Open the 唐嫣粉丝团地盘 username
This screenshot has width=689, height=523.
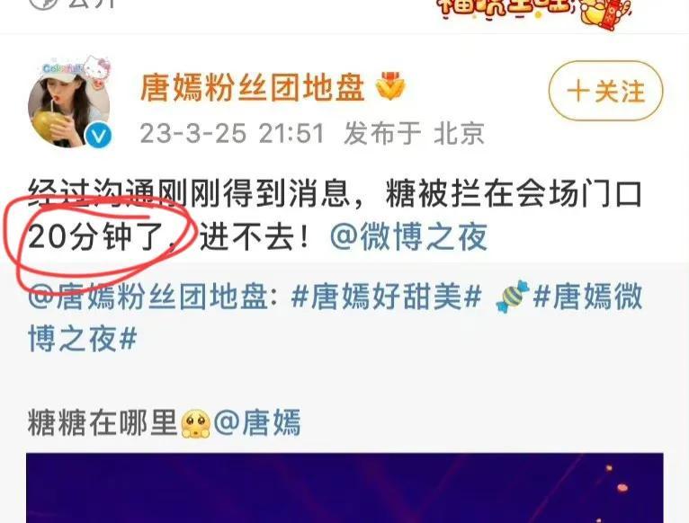252,87
